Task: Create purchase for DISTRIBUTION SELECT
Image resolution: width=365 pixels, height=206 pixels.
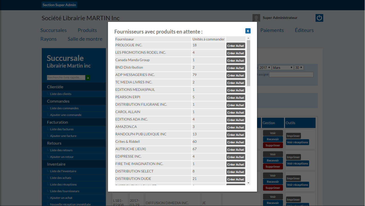Action: [236, 172]
